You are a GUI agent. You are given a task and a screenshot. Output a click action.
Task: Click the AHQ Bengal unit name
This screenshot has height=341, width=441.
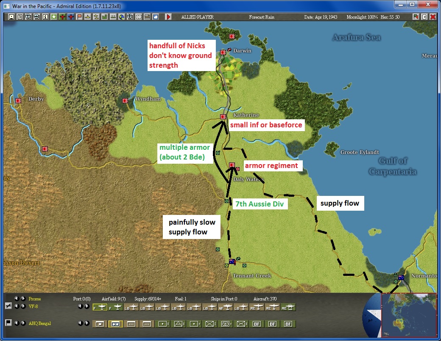tap(40, 323)
